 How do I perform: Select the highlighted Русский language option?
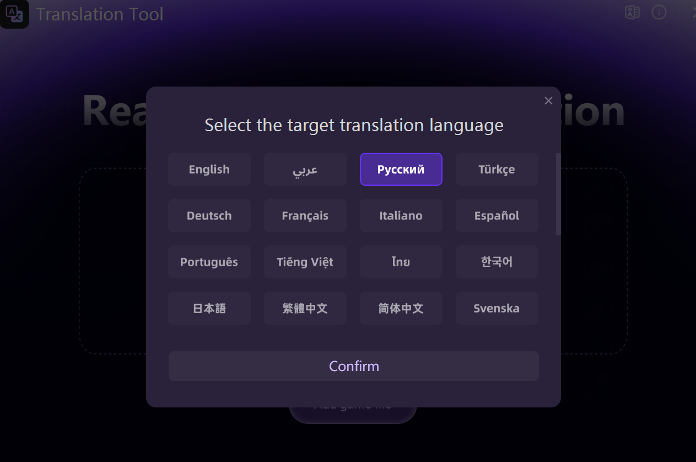click(x=401, y=169)
